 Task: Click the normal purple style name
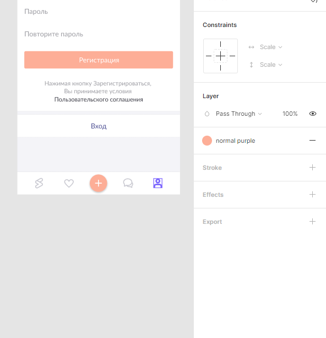pos(235,141)
